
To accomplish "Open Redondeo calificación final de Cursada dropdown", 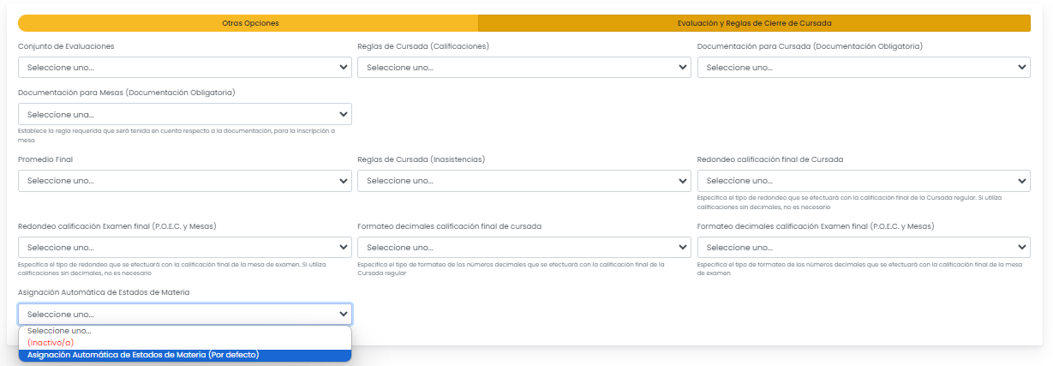I will click(864, 181).
